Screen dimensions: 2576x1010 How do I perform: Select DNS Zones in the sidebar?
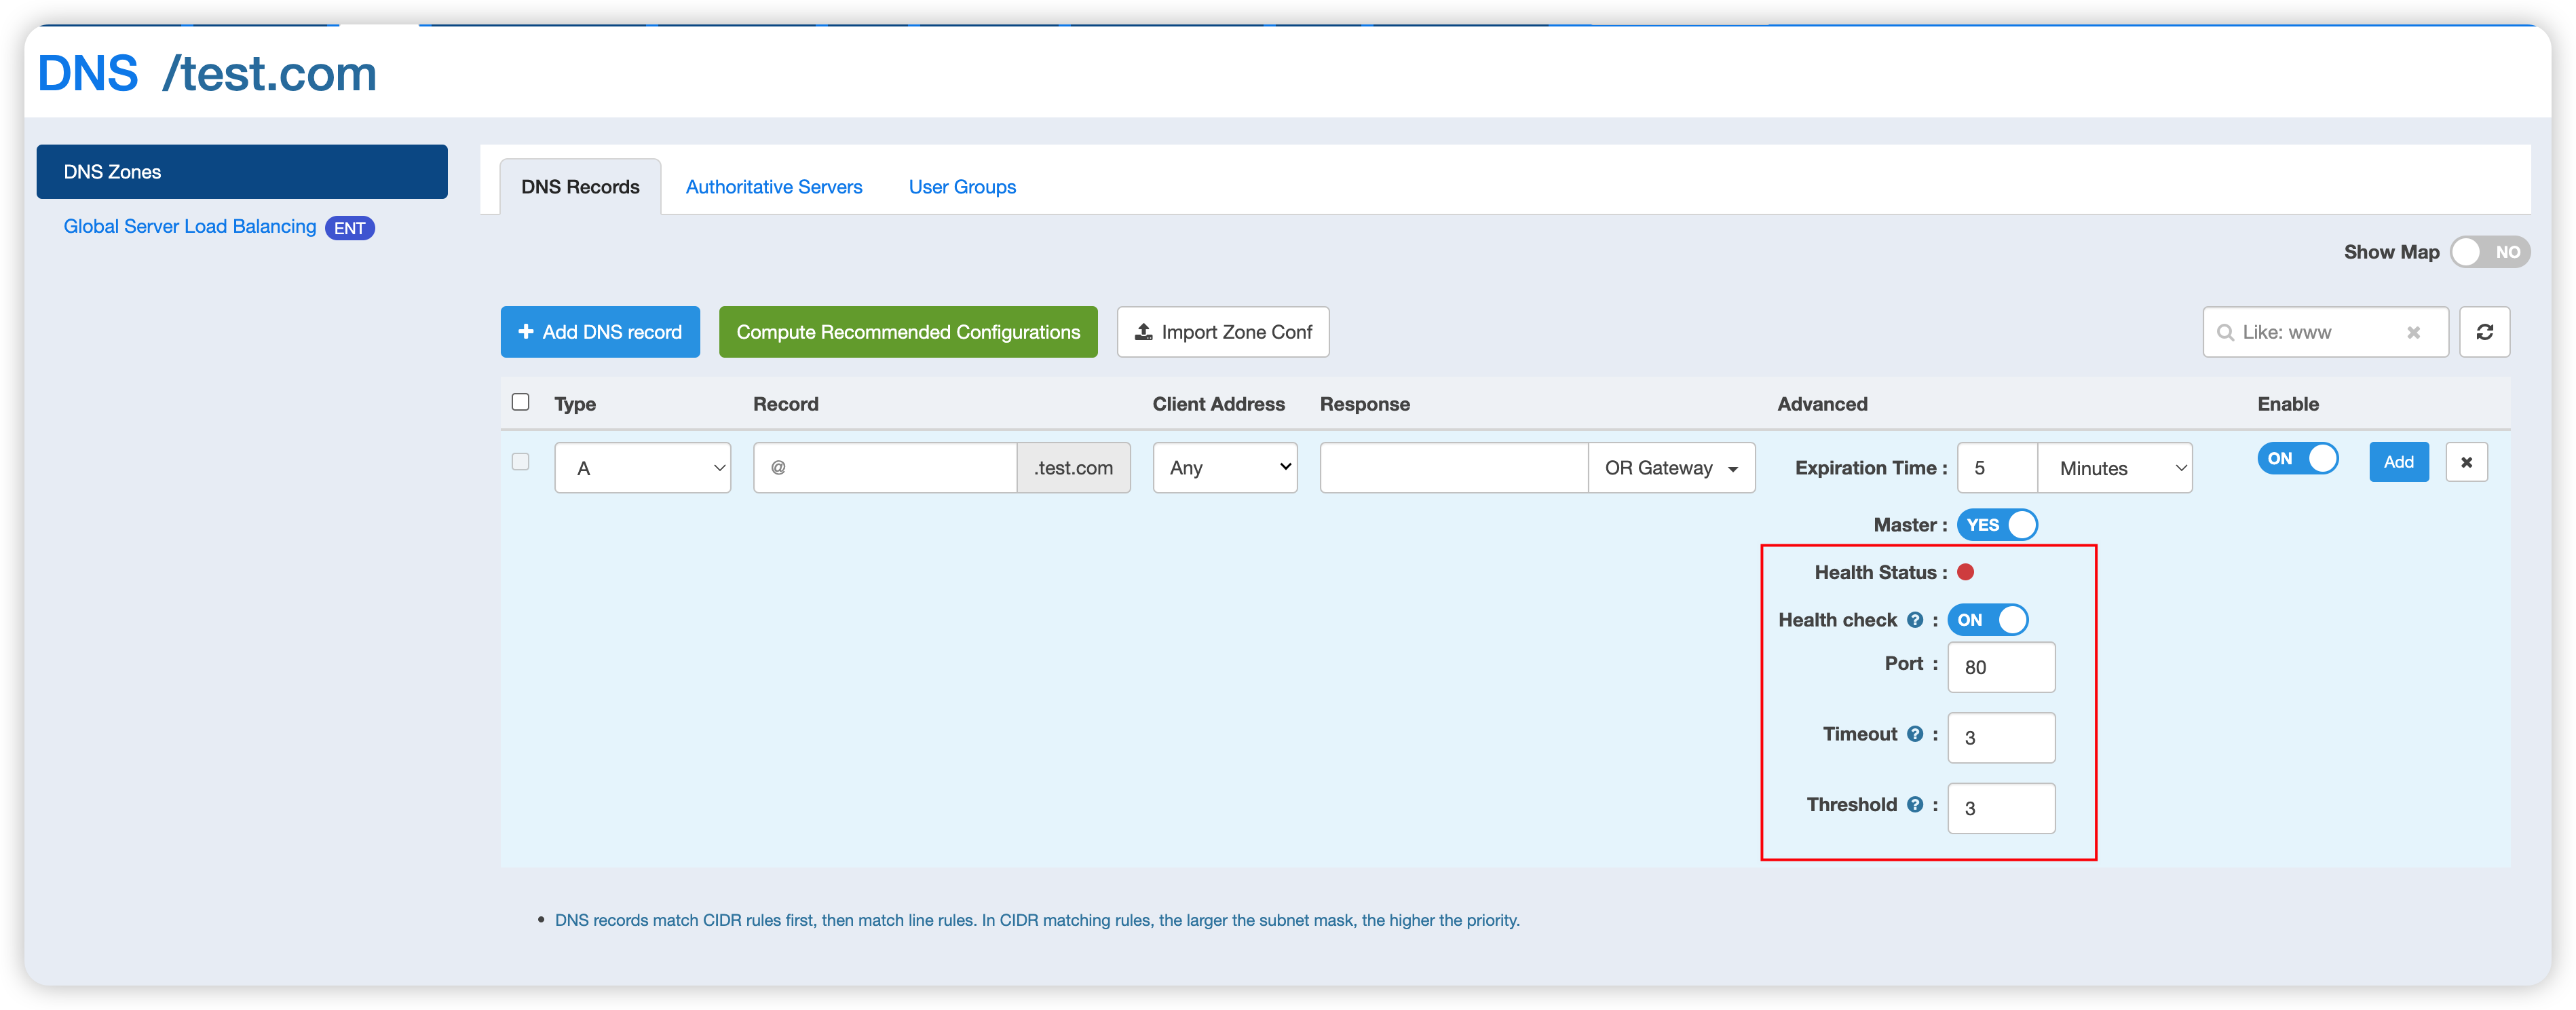[x=242, y=172]
